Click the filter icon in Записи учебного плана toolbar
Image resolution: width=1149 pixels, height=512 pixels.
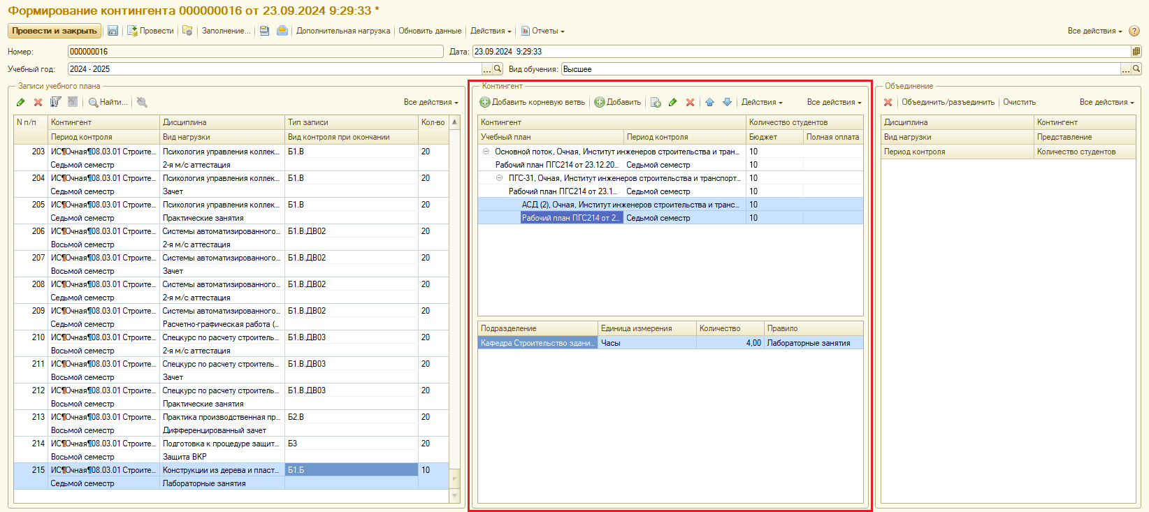click(x=55, y=102)
